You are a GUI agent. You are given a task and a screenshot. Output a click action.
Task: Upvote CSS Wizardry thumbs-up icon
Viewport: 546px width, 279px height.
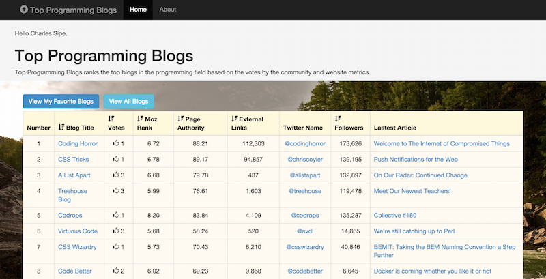point(116,247)
